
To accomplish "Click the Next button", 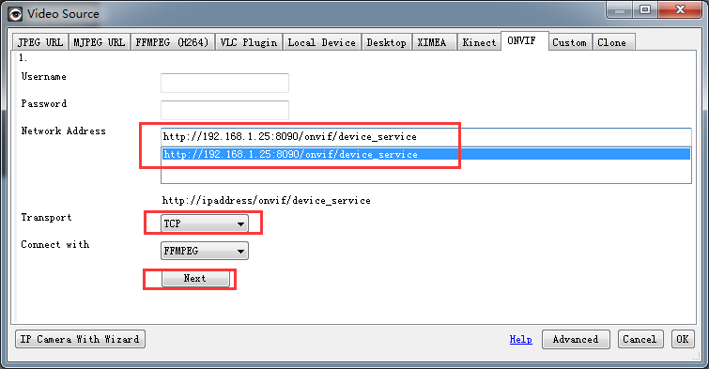I will (195, 279).
